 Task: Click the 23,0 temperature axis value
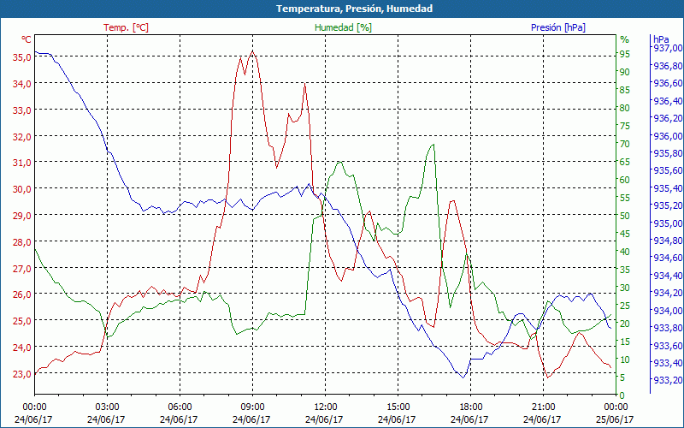[22, 374]
